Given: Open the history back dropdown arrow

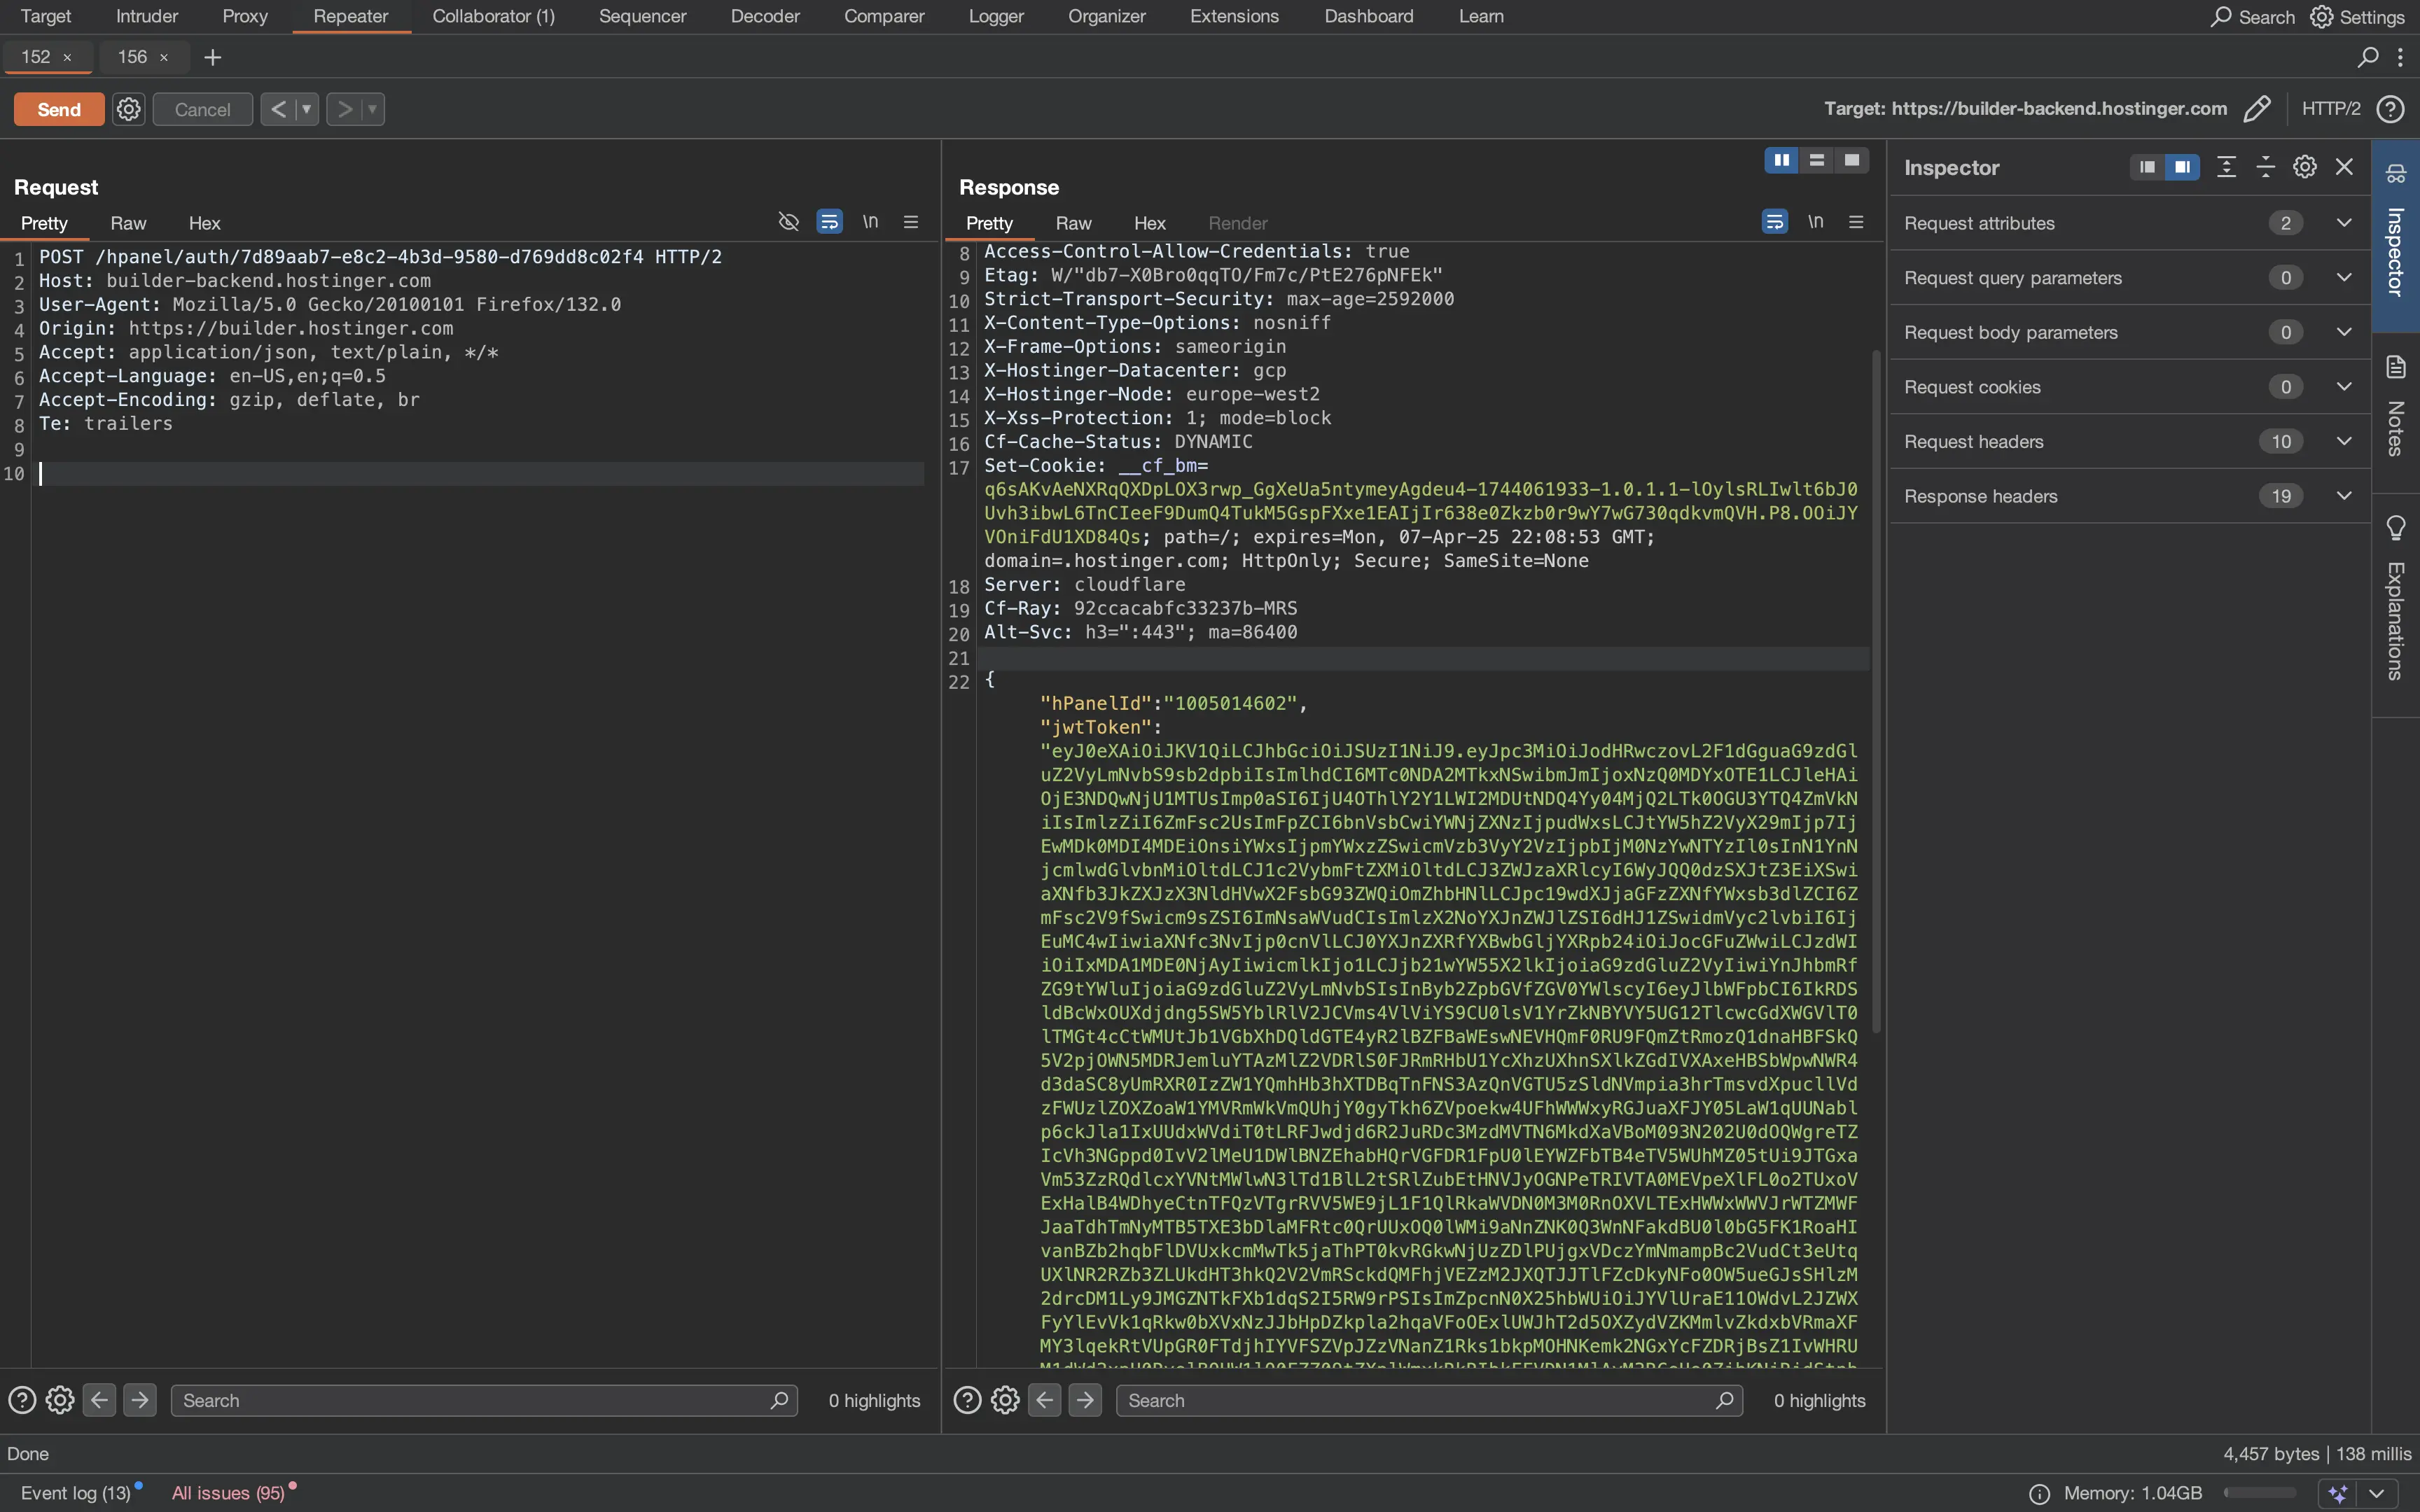Looking at the screenshot, I should tap(307, 109).
